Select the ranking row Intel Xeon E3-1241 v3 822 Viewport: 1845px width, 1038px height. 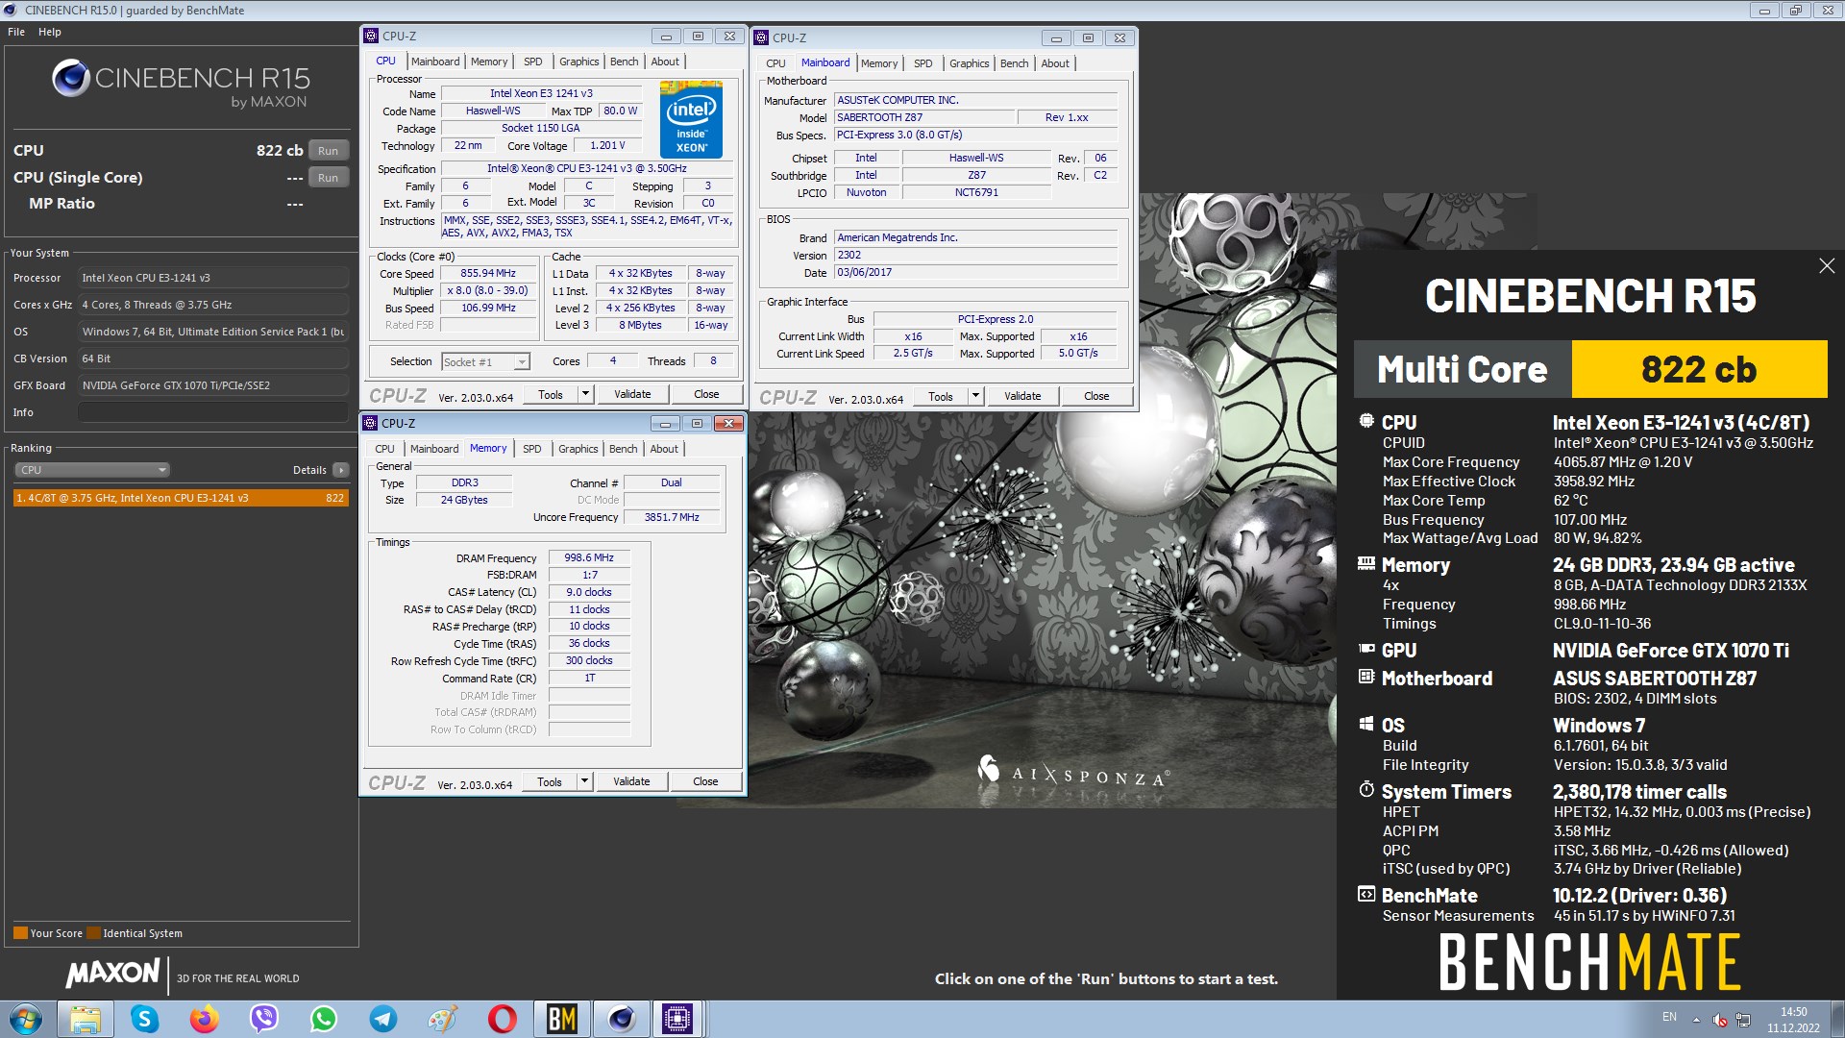click(x=181, y=498)
